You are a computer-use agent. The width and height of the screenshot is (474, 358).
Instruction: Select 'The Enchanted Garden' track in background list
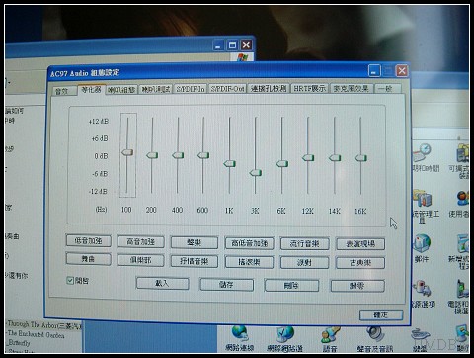(36, 334)
